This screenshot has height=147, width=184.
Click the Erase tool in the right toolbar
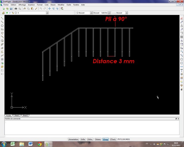point(181,18)
